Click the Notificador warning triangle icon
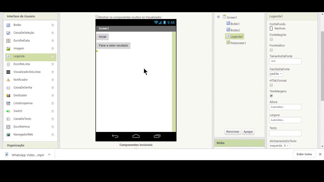This screenshot has width=324, height=182. 8,80
